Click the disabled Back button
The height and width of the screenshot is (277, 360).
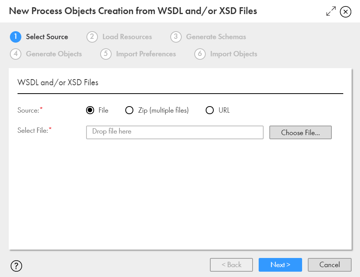[231, 264]
